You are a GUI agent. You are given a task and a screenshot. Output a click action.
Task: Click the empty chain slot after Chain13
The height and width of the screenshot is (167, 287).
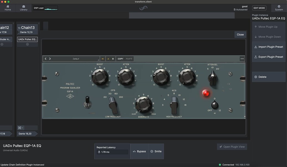(x=46, y=26)
